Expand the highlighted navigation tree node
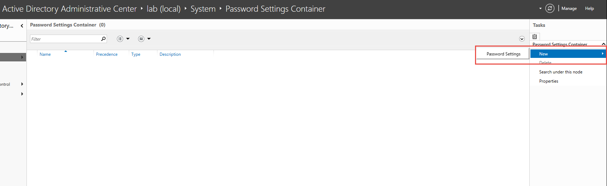The image size is (607, 186). (x=22, y=57)
